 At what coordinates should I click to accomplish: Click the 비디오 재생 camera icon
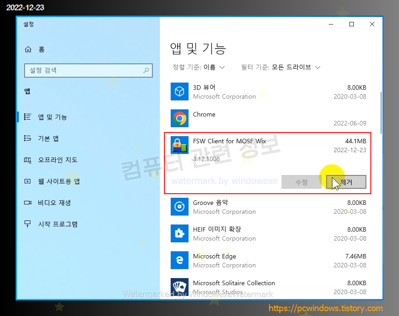(28, 203)
